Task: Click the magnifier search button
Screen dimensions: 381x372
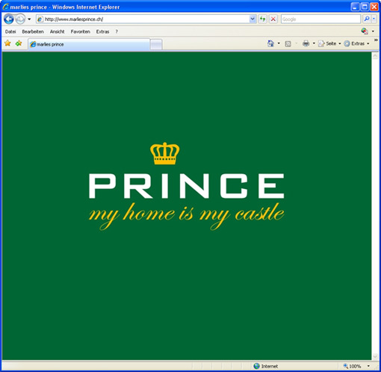Action: coord(367,19)
